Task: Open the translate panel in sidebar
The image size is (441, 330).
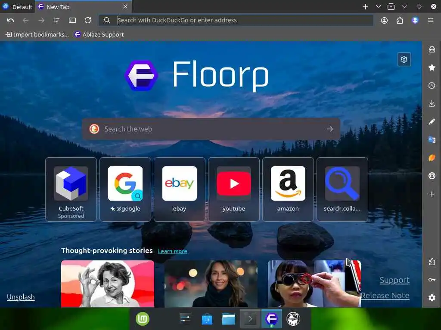Action: (432, 140)
